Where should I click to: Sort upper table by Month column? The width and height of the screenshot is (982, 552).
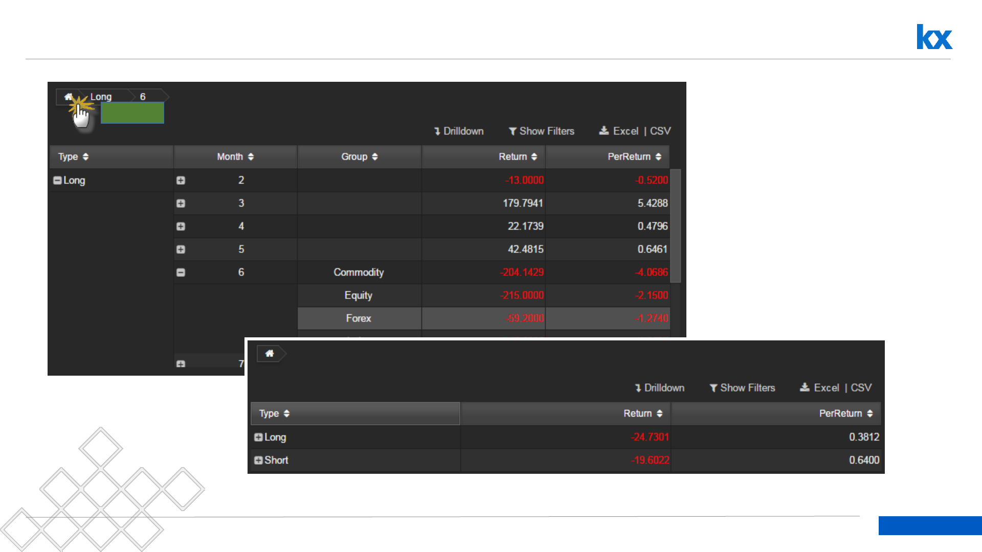251,157
